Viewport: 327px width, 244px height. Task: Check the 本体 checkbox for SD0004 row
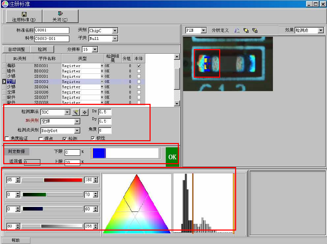139,87
